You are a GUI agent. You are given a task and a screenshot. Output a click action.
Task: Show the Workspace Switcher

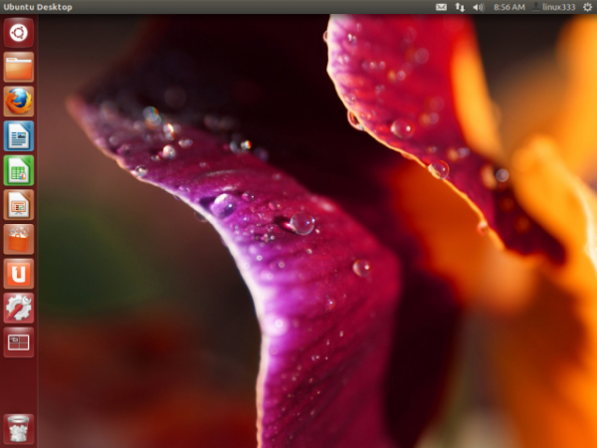[x=19, y=342]
